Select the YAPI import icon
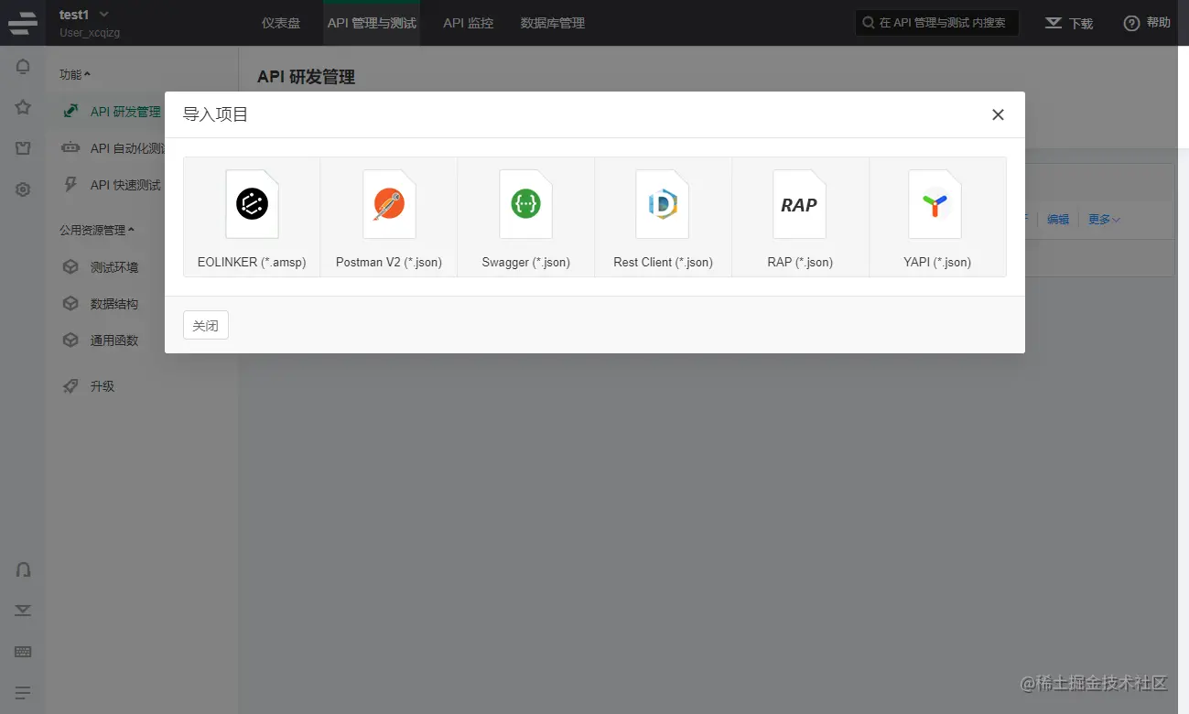Image resolution: width=1189 pixels, height=714 pixels. point(935,204)
